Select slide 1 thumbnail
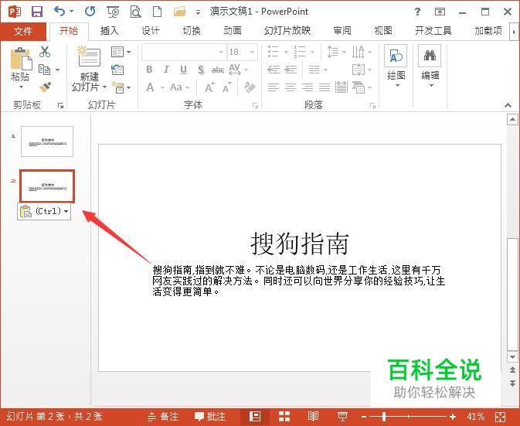This screenshot has width=520, height=426. click(x=47, y=141)
